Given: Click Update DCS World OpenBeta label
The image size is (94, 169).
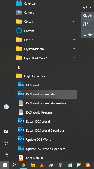Looking at the screenshot, I should pos(45,149).
